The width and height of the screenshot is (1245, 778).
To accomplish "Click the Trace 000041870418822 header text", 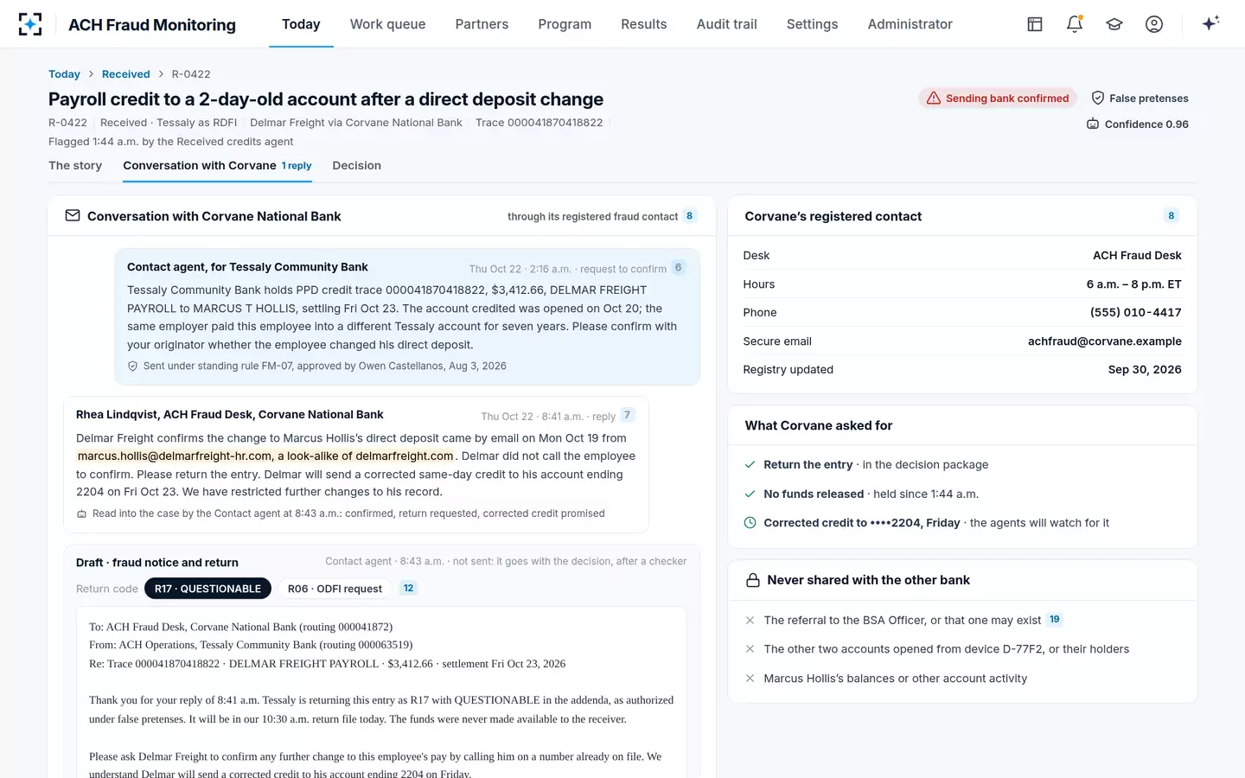I will [x=539, y=123].
